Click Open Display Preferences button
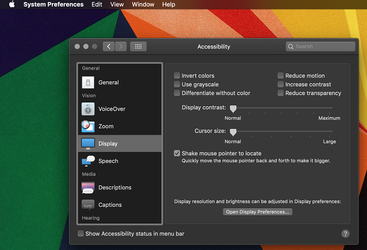The height and width of the screenshot is (250, 367). point(257,212)
